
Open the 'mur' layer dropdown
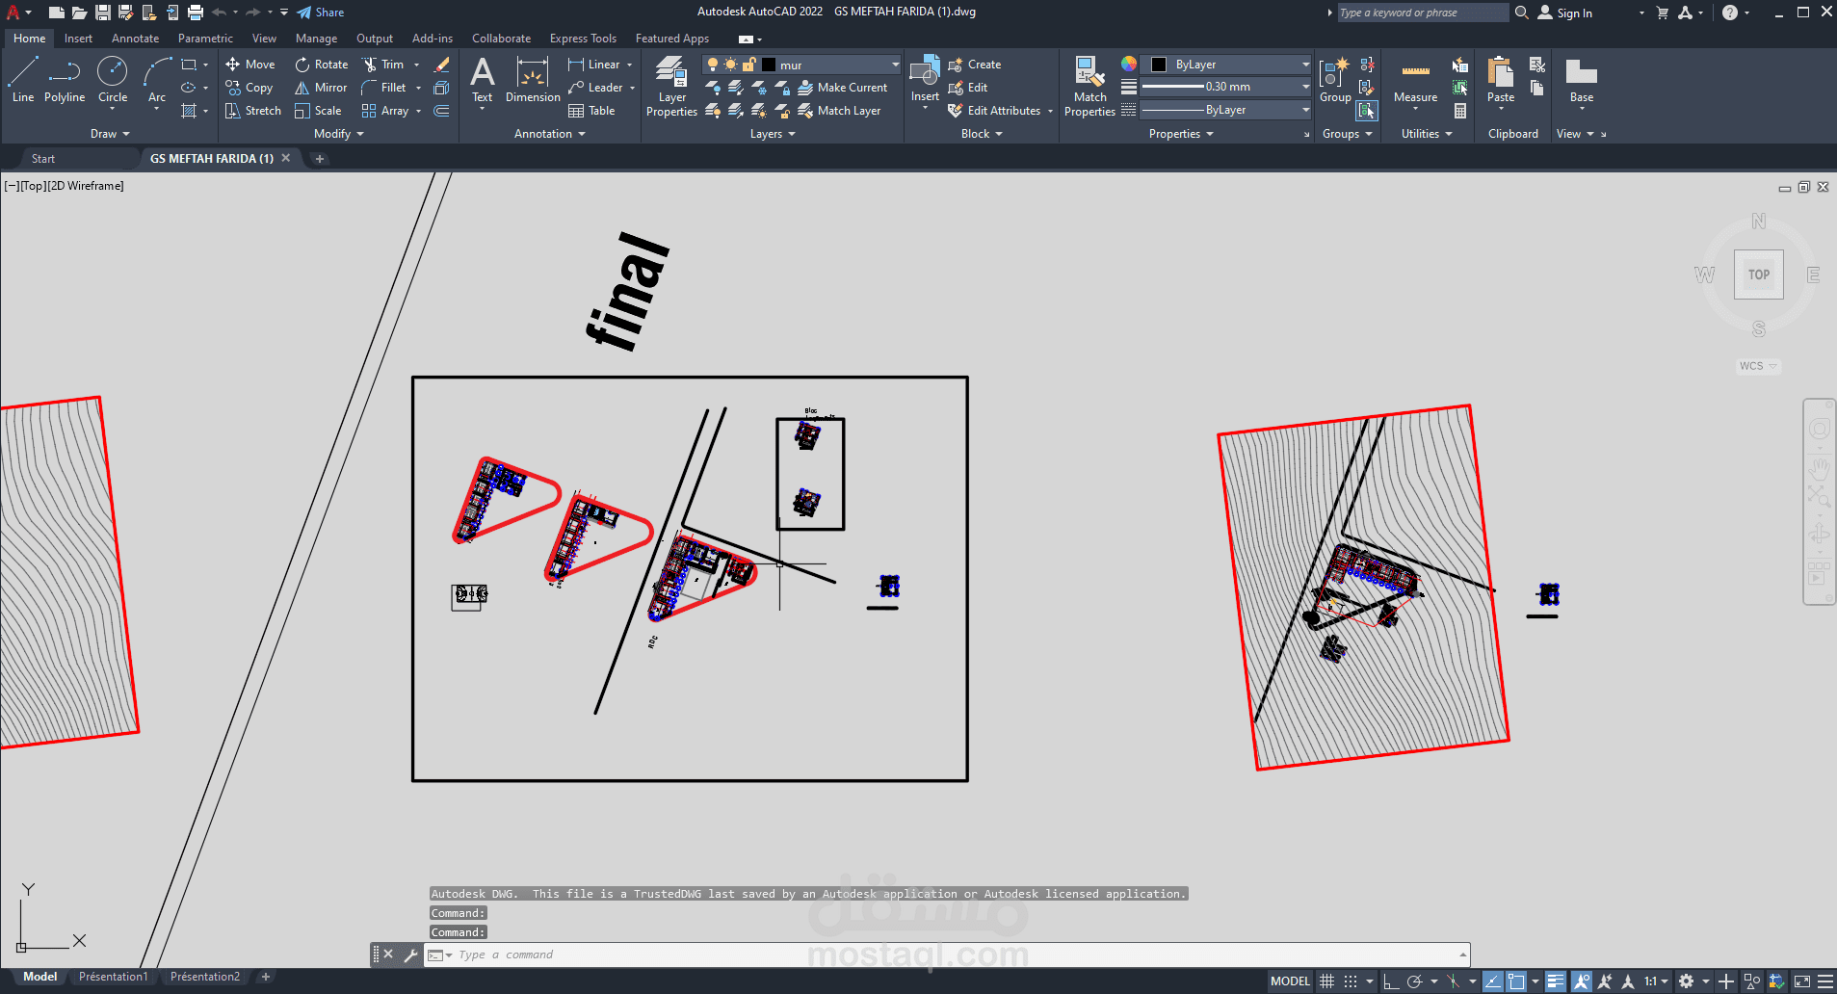(x=895, y=65)
